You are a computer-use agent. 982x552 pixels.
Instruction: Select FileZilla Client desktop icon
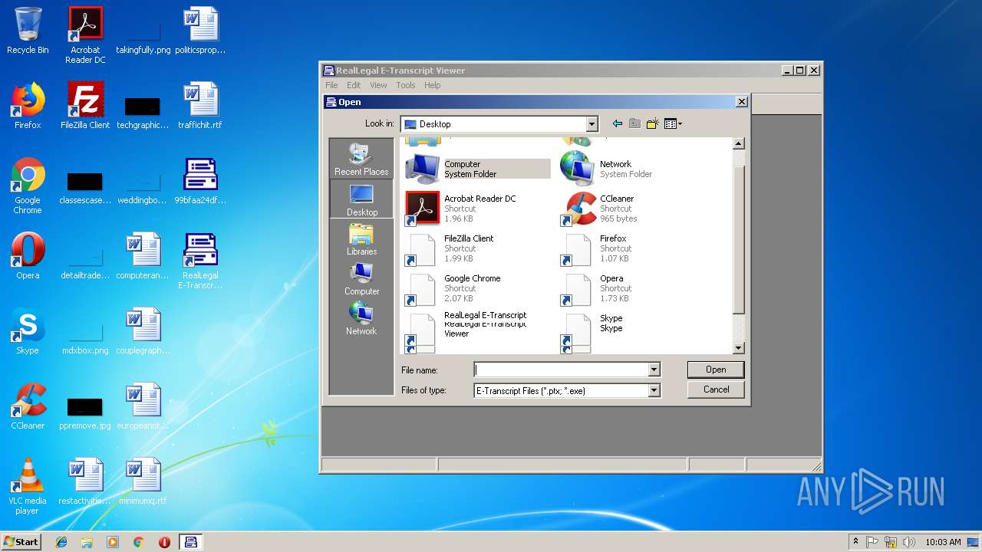(x=85, y=106)
